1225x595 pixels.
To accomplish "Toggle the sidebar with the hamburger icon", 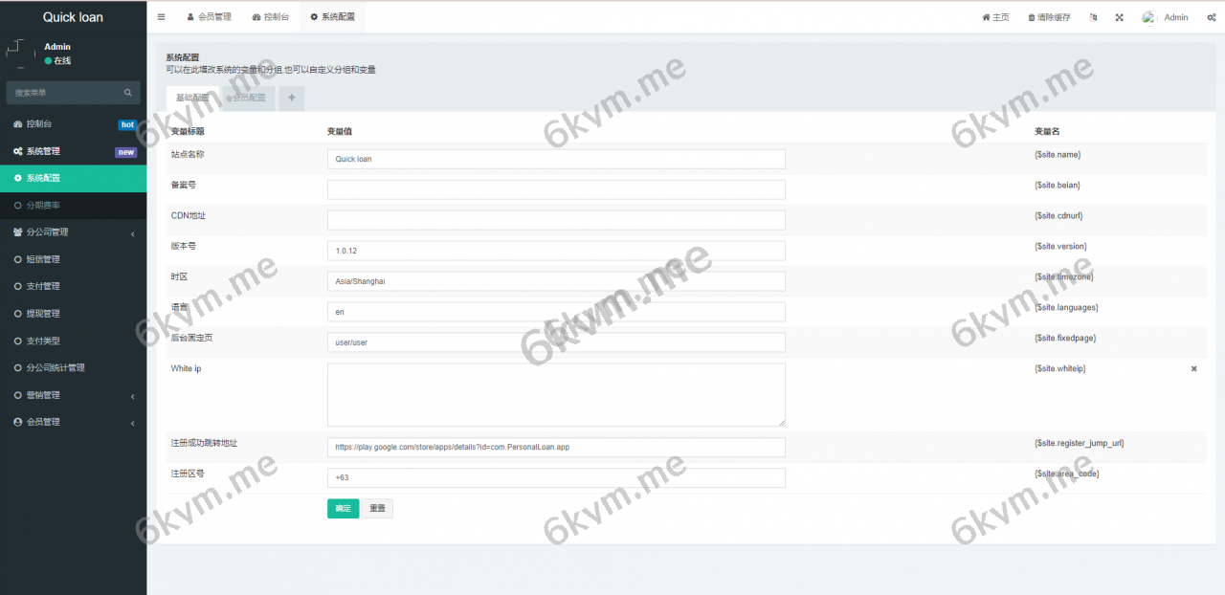I will pos(161,17).
